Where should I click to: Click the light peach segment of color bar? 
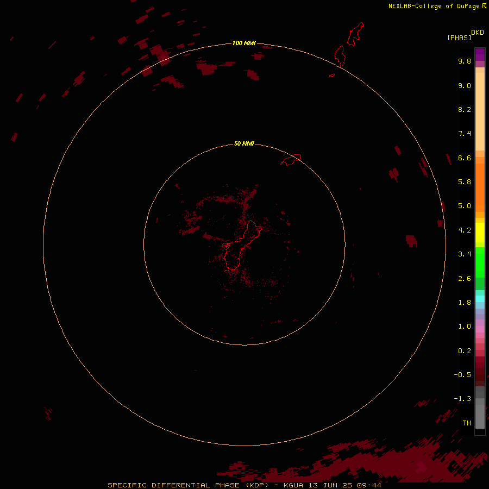click(x=480, y=111)
